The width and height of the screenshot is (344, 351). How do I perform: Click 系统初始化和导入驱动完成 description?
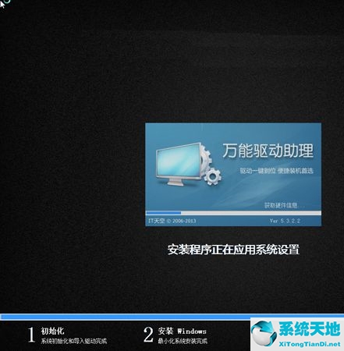74,341
